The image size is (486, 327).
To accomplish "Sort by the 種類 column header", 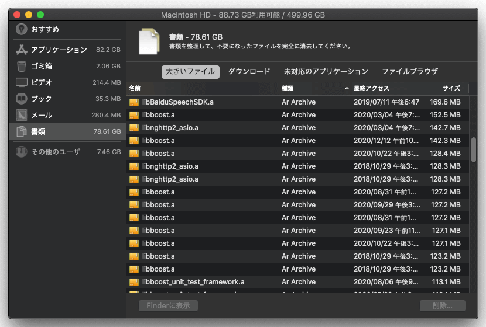I will tap(315, 88).
